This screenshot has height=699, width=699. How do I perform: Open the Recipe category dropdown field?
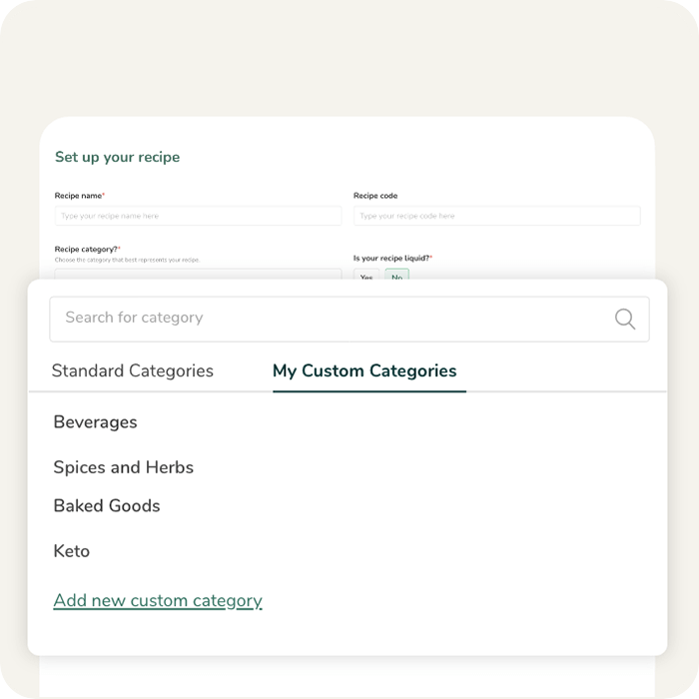coord(198,274)
